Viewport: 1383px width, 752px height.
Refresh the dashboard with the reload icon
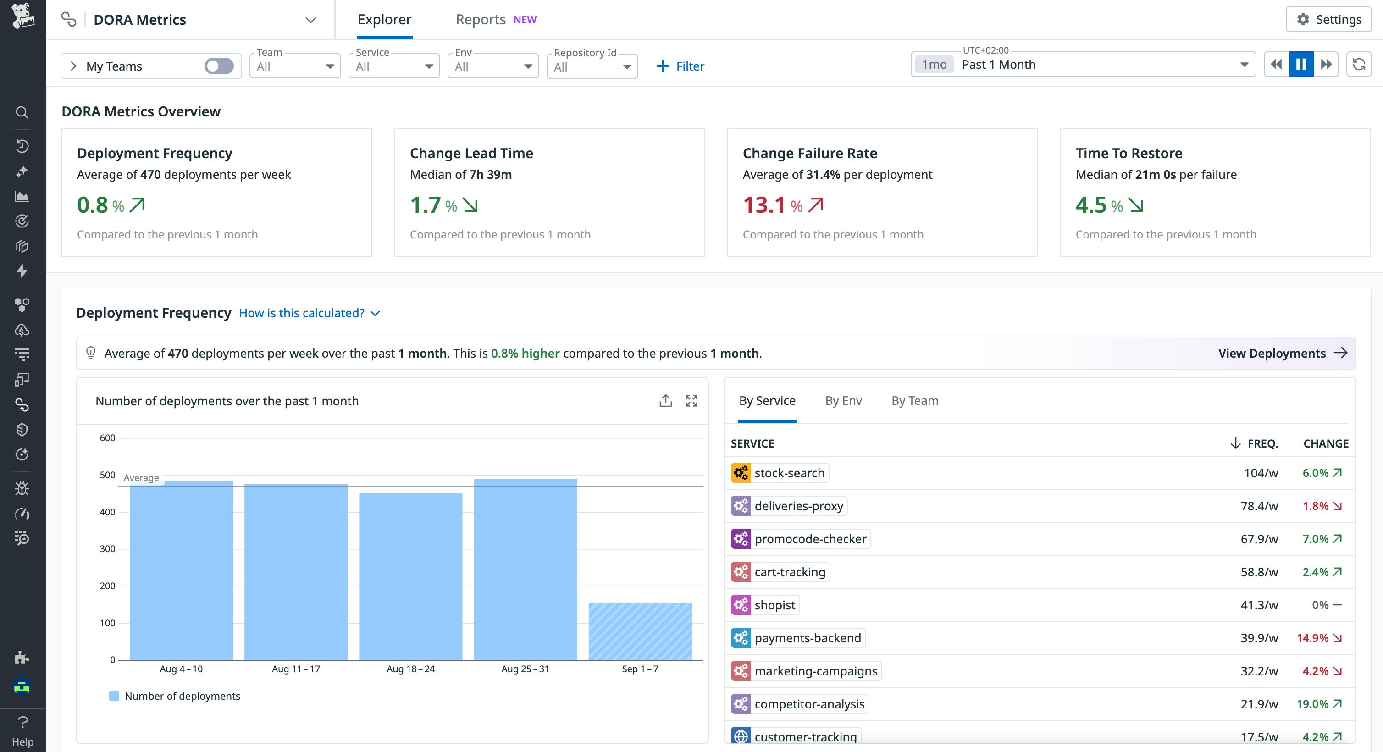coord(1360,64)
